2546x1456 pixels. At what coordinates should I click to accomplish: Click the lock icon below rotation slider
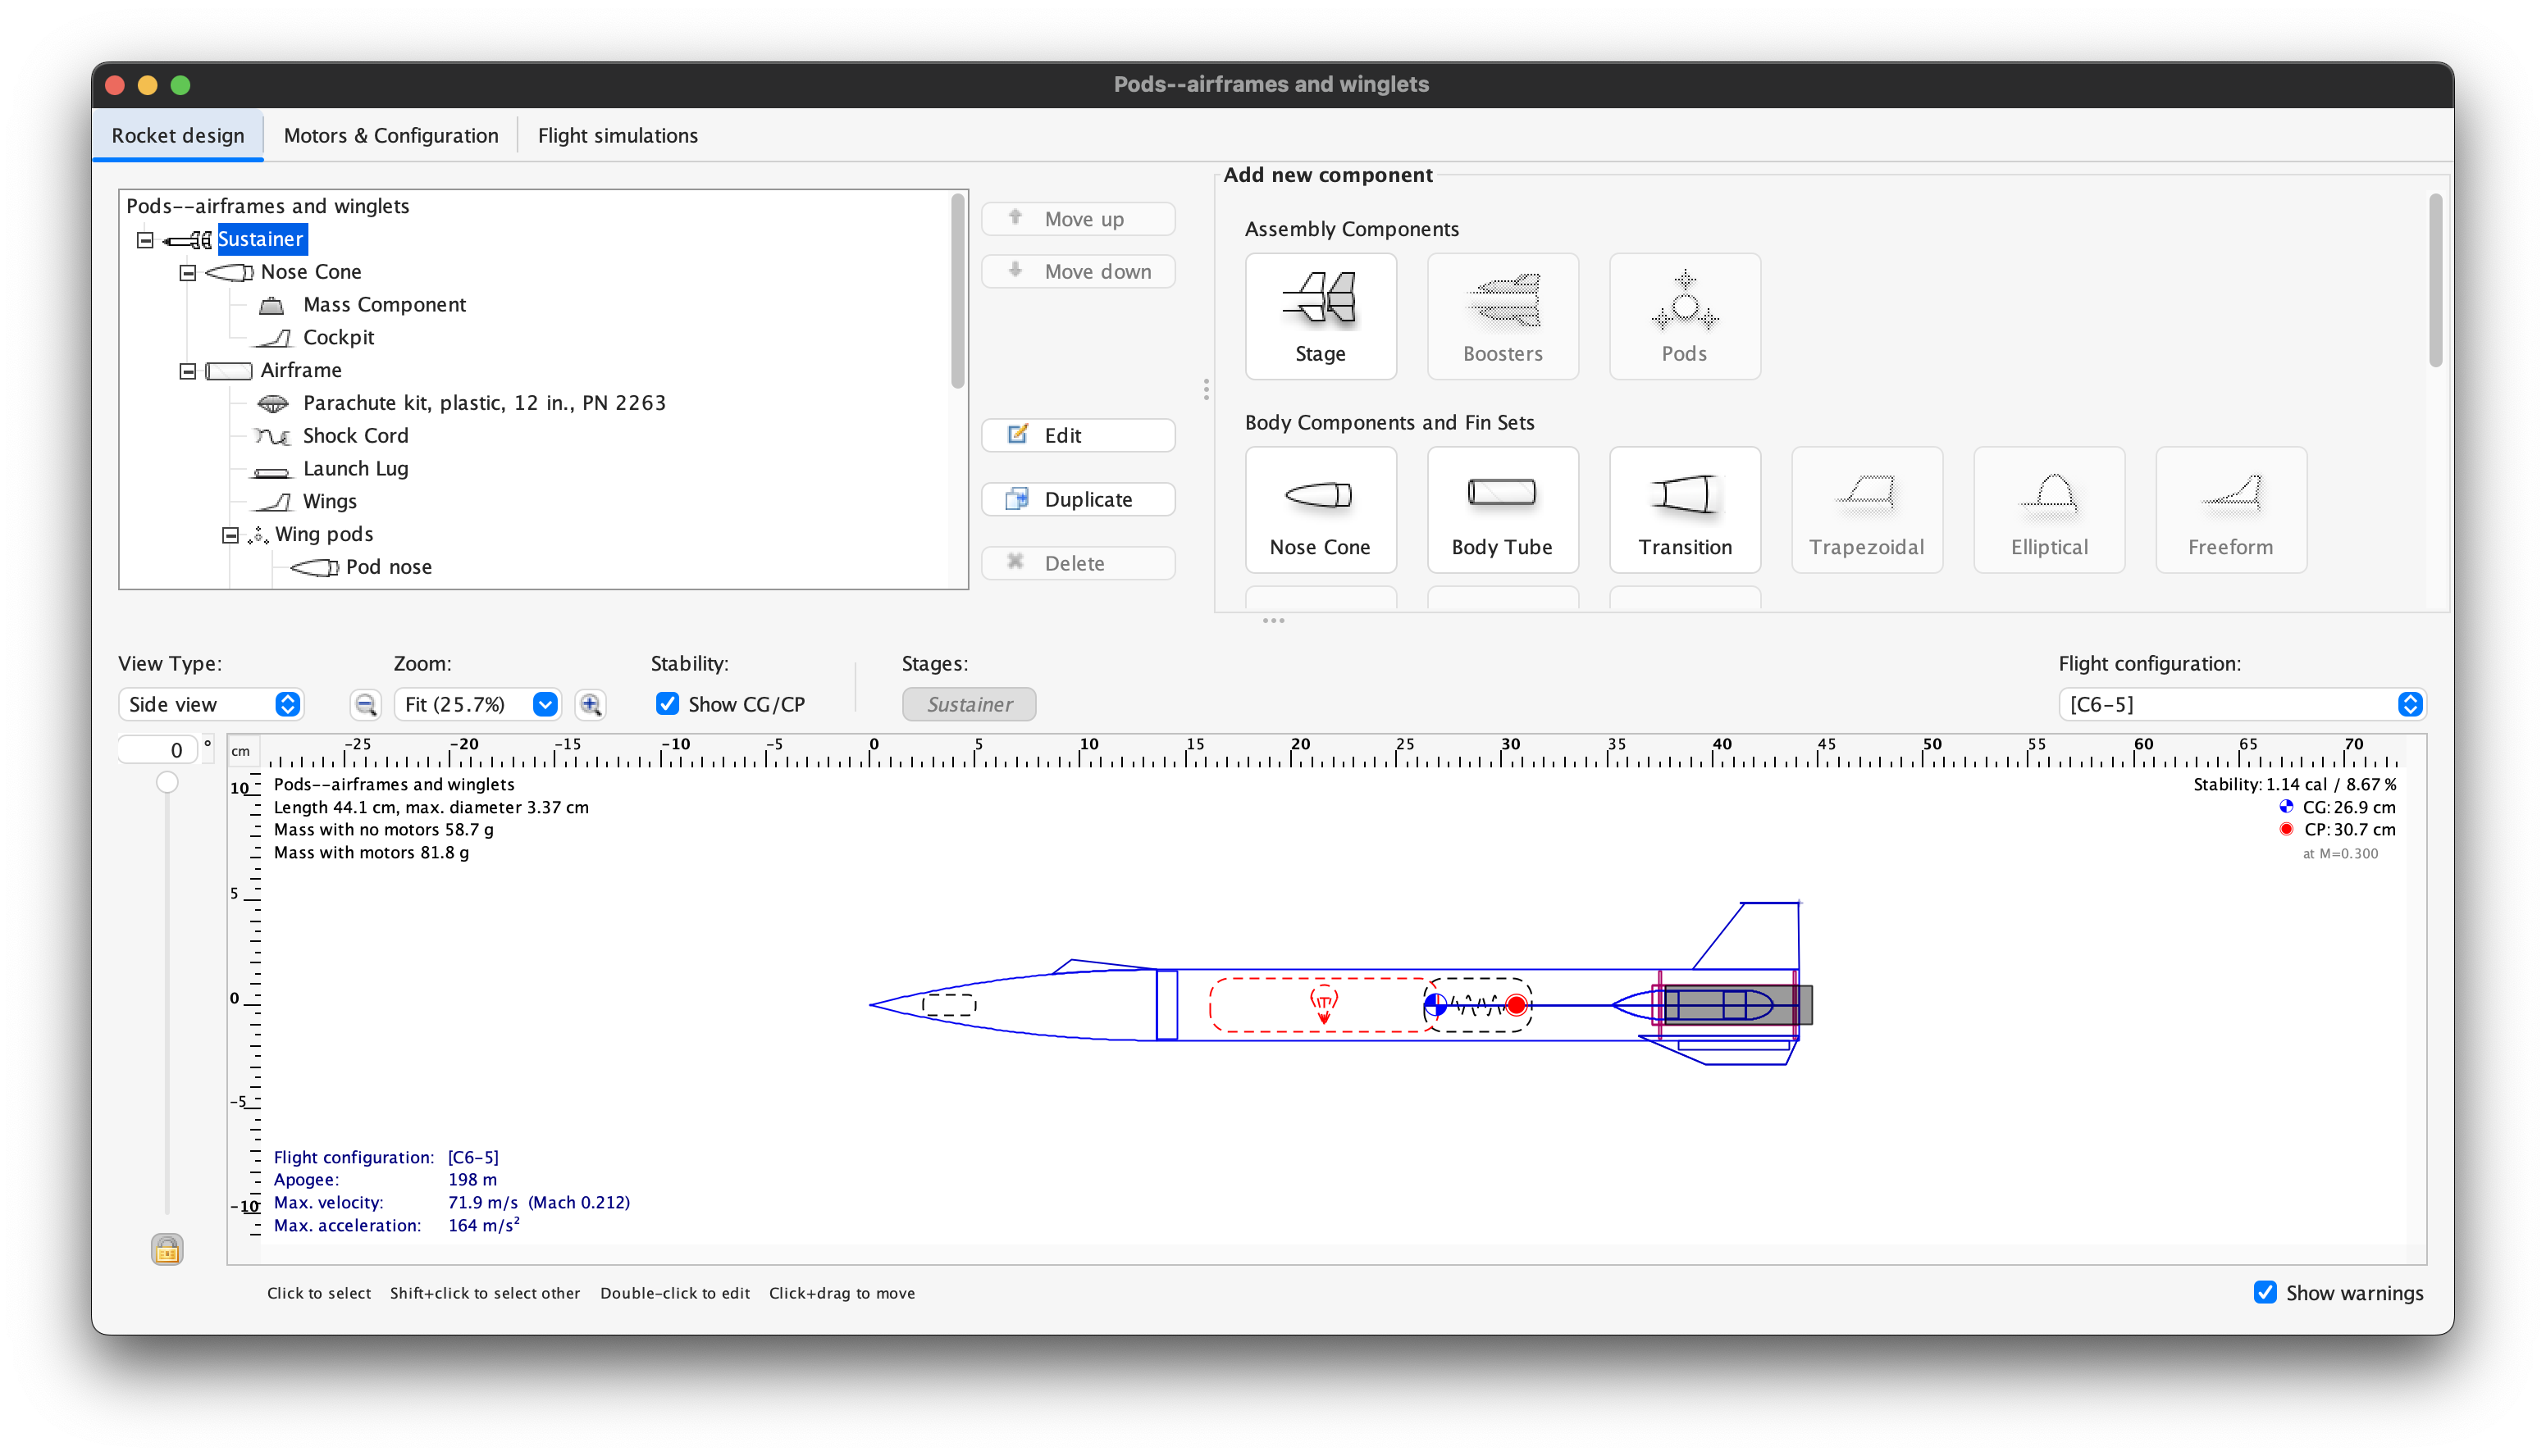[x=167, y=1249]
